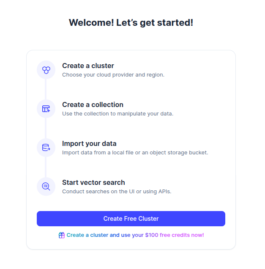Click the hexagon cluster icon
Viewport: 265px width, 269px height.
pos(46,70)
